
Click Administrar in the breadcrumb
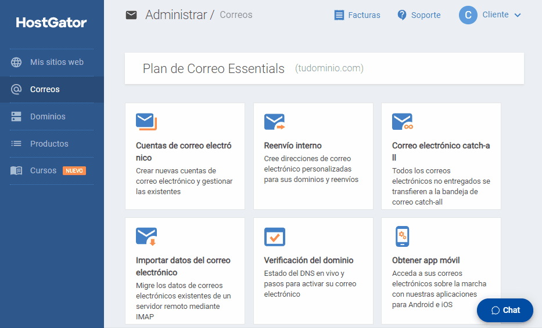click(176, 15)
